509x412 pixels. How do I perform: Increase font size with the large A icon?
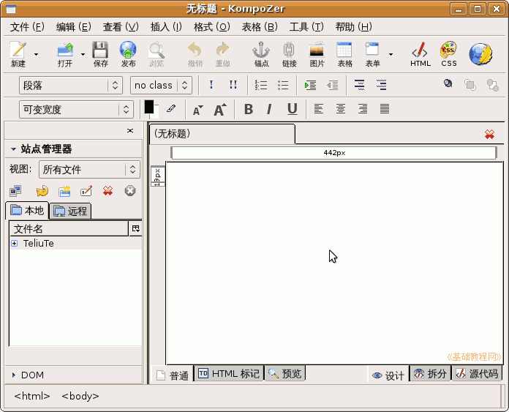tap(220, 110)
